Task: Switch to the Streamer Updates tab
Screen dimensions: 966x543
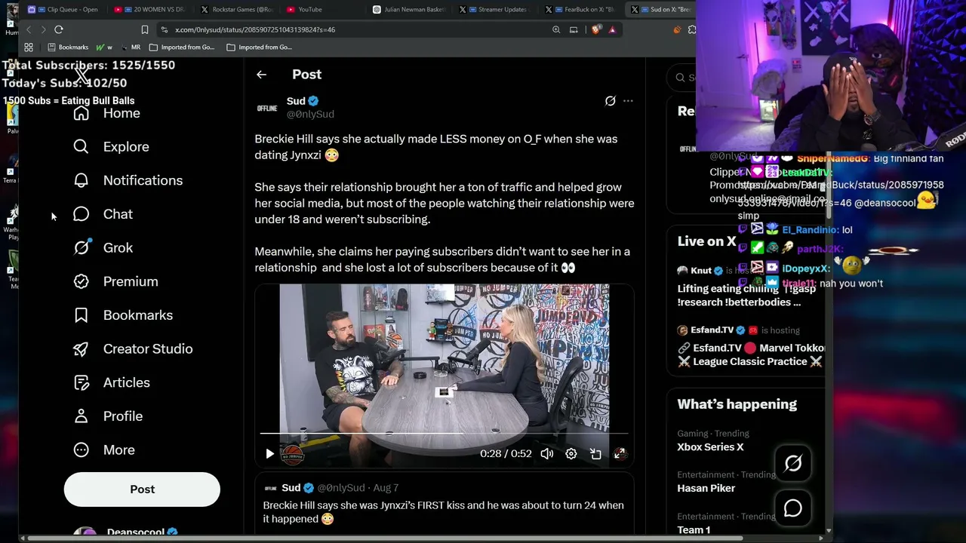Action: click(495, 10)
